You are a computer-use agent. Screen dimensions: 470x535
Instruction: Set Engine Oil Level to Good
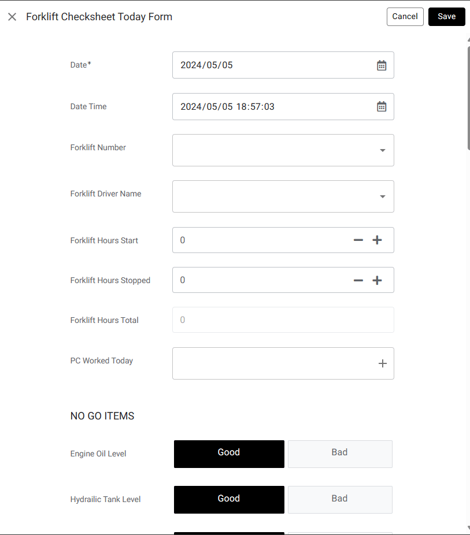click(x=229, y=454)
